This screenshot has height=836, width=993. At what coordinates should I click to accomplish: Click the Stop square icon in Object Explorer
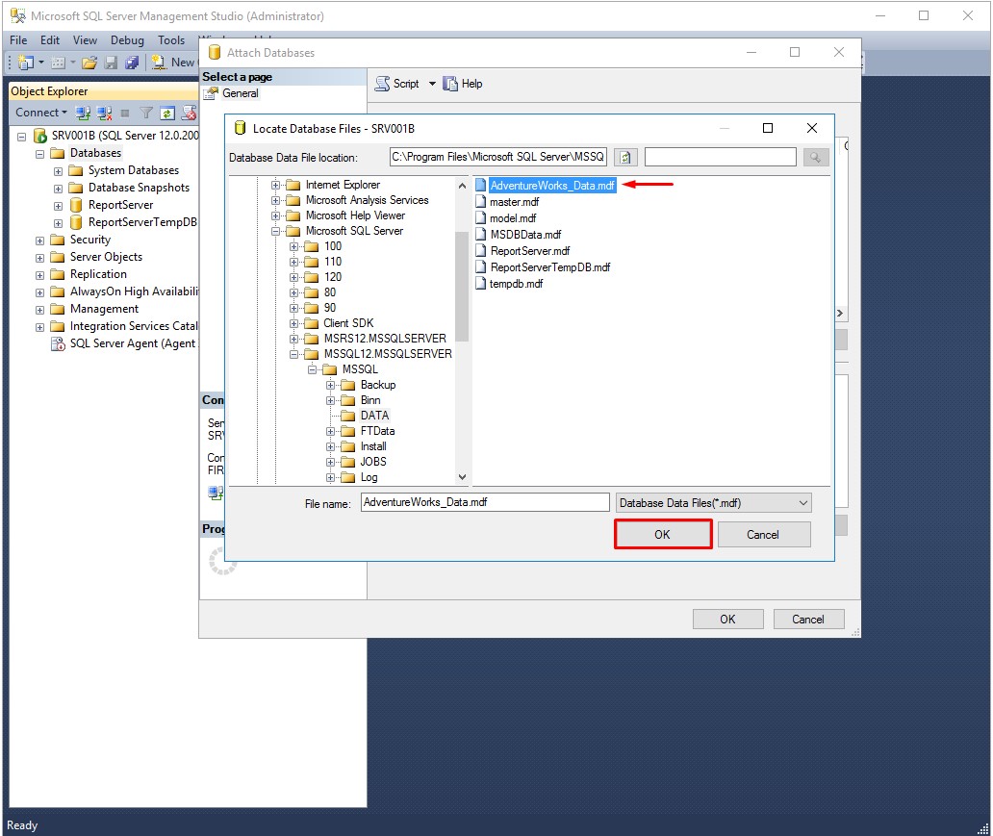click(125, 114)
